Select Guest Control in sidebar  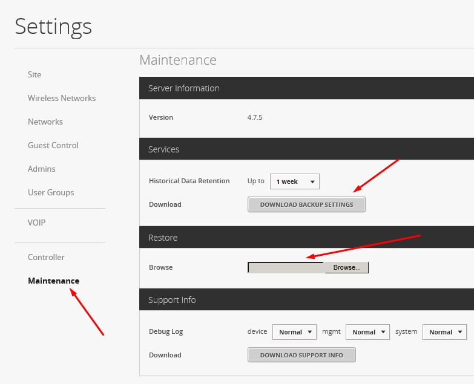point(53,145)
